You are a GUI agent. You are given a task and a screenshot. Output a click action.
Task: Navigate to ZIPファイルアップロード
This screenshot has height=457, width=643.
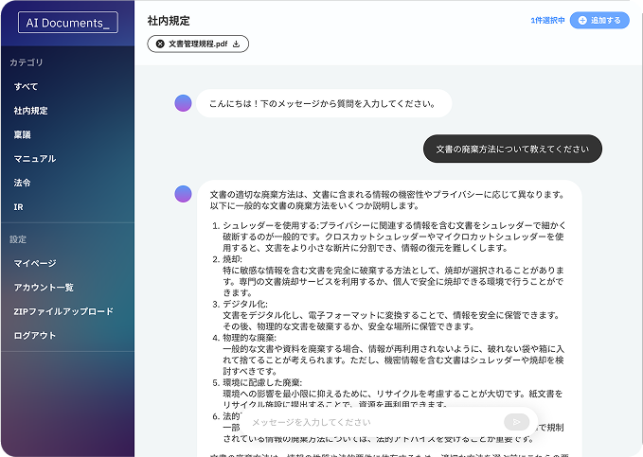(x=63, y=311)
